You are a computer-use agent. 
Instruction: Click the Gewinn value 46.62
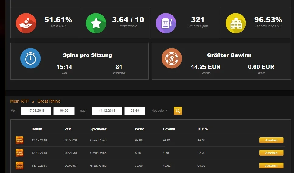tap(167, 165)
